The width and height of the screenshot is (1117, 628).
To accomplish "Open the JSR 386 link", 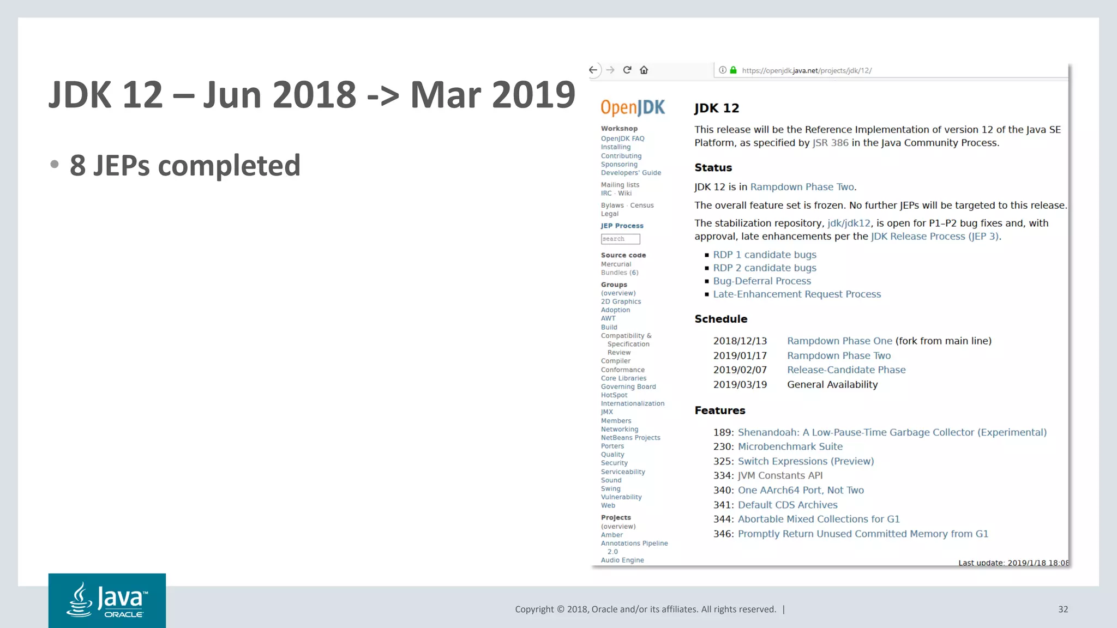I will pyautogui.click(x=830, y=143).
